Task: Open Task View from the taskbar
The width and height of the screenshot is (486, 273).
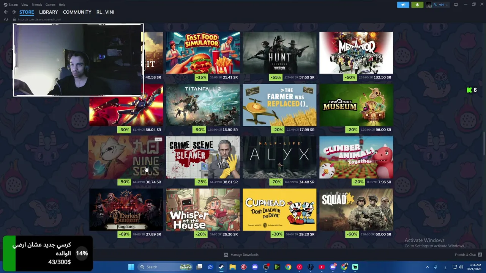Action: (199, 267)
